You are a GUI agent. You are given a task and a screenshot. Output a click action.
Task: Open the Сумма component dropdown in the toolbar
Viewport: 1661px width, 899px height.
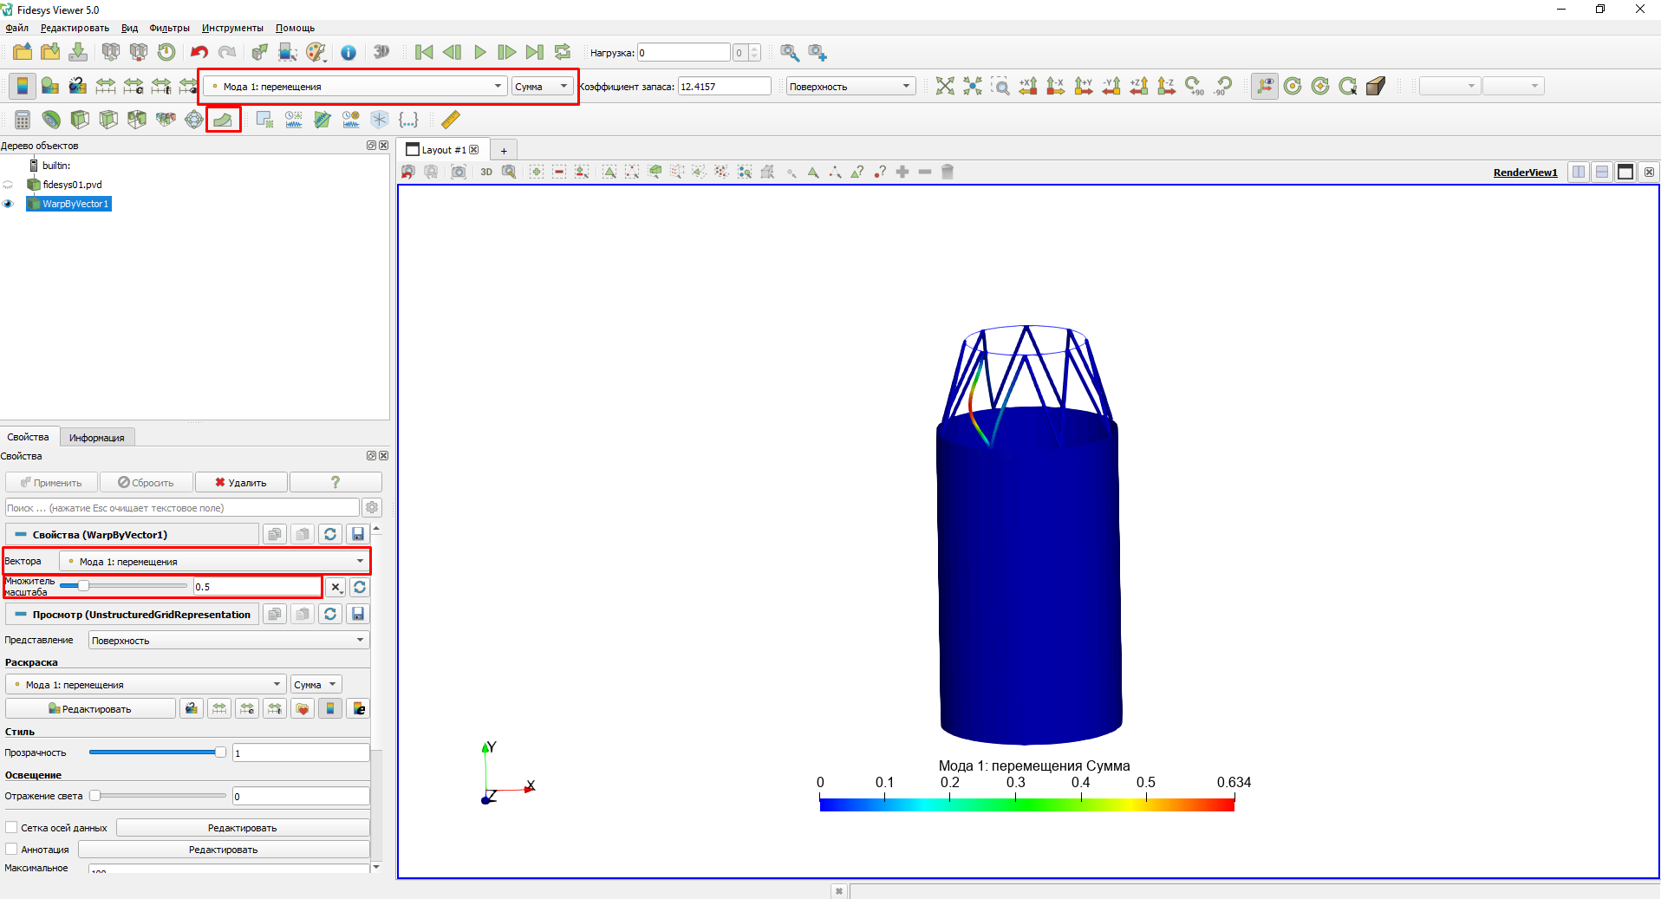(x=542, y=86)
